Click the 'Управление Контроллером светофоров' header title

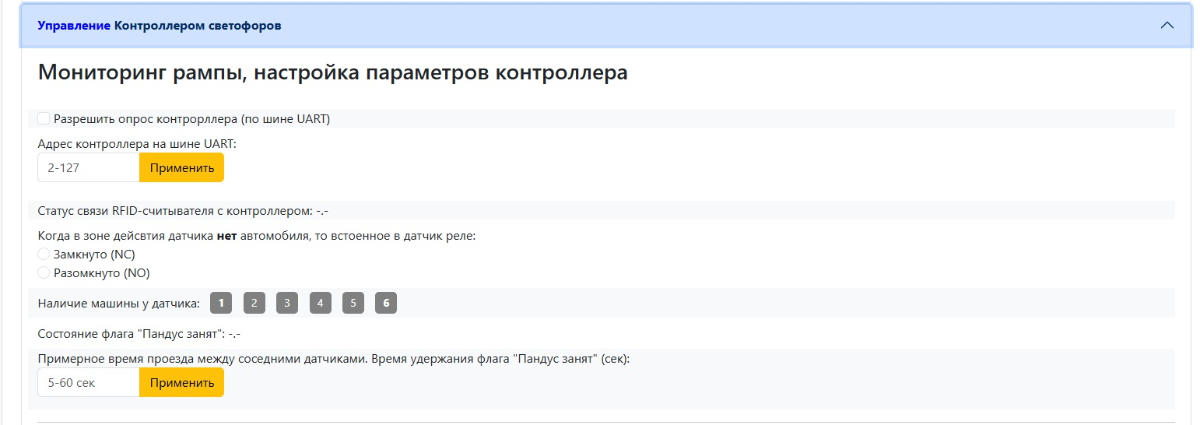[x=160, y=26]
